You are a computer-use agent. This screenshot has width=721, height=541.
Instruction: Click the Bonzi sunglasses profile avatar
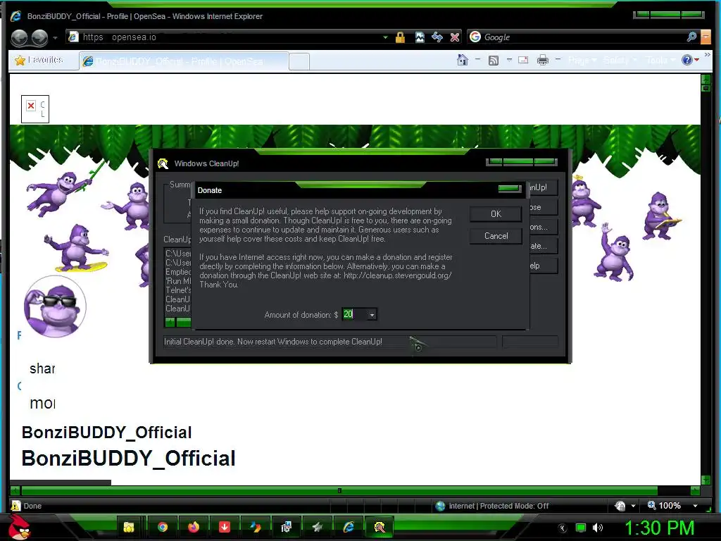point(55,306)
